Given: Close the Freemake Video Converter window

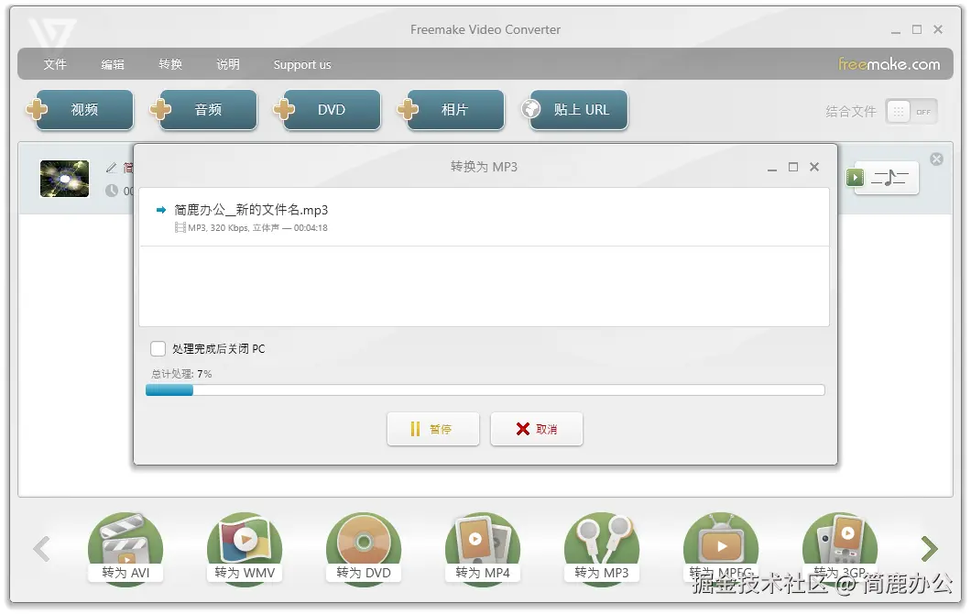Looking at the screenshot, I should pos(938,29).
